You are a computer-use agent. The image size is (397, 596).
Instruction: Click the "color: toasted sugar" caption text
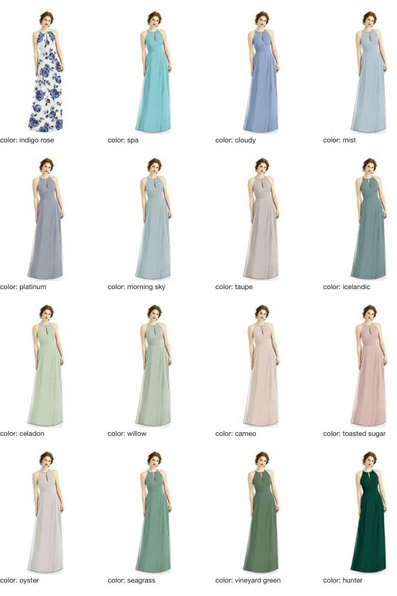coord(354,433)
